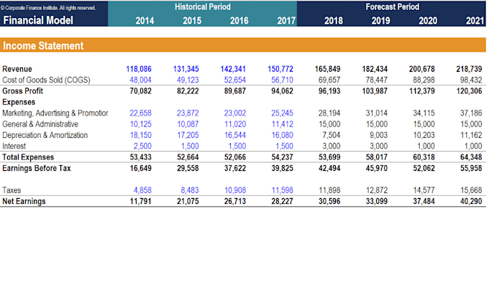Click marketing value 22,658
Image resolution: width=489 pixels, height=303 pixels.
[x=141, y=113]
